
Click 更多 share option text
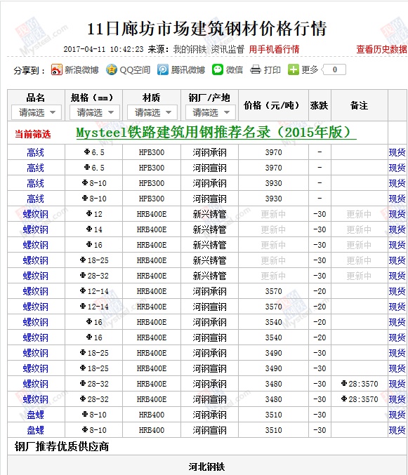coord(310,70)
